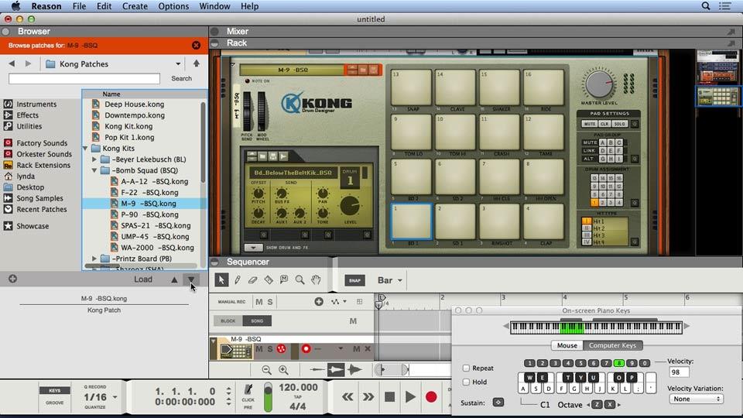Click the LEVEL knob in drum panel
This screenshot has width=743, height=418.
tap(350, 206)
